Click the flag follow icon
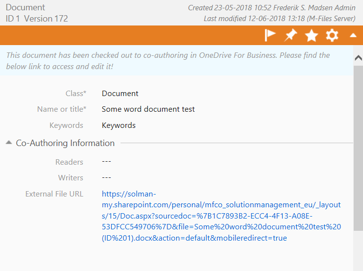This screenshot has height=271, width=363. [x=270, y=35]
